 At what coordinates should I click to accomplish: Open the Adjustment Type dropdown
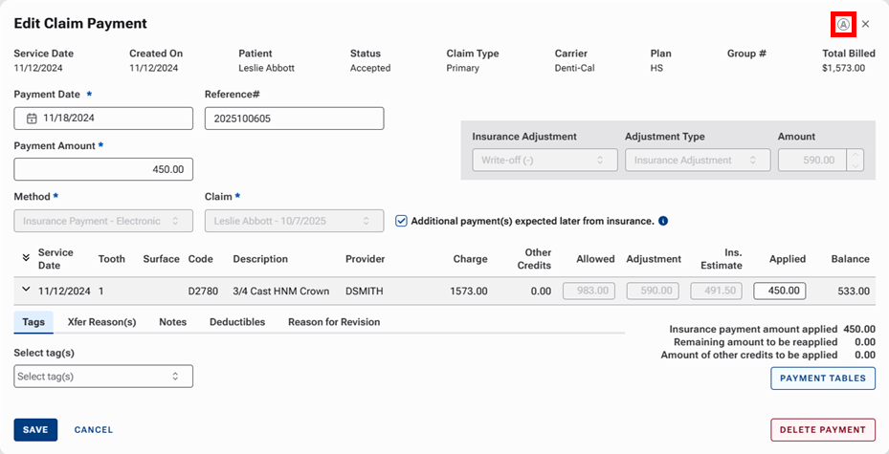tap(697, 161)
